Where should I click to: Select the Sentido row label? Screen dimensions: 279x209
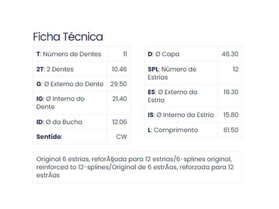49,137
